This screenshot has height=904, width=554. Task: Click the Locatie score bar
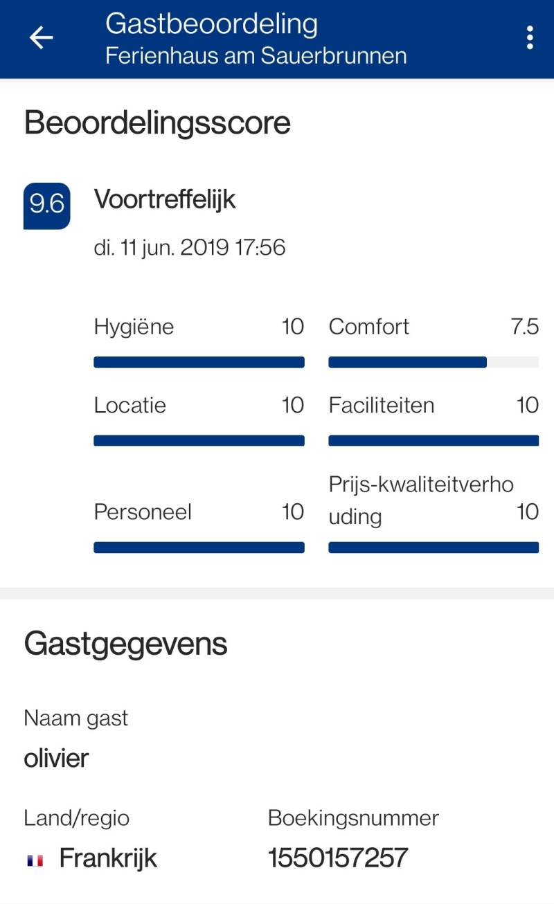[199, 441]
